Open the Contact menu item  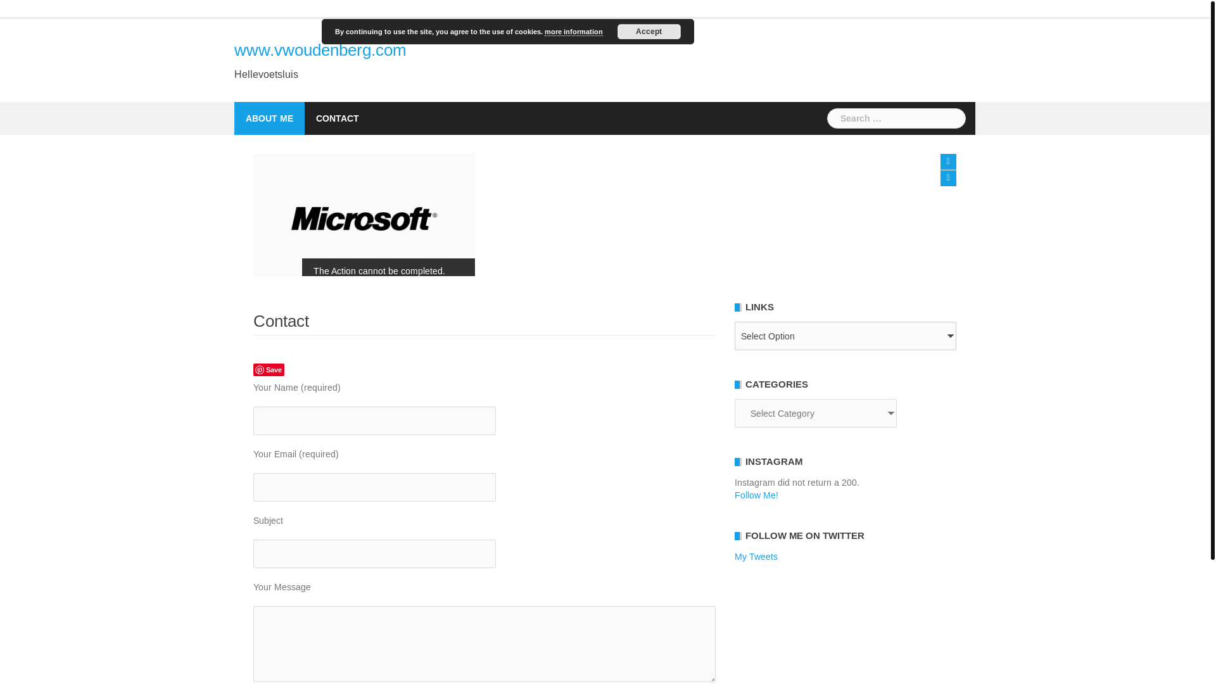click(x=337, y=118)
